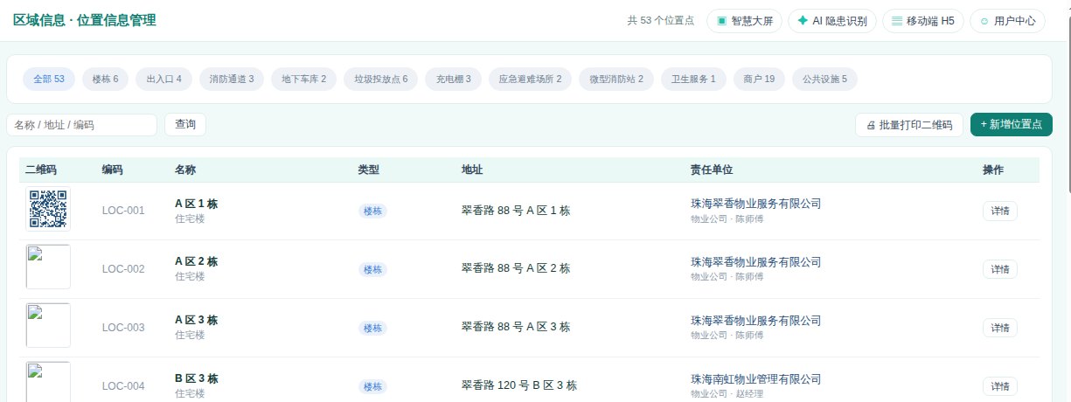Click the name A 区 2 栋
The image size is (1071, 402).
click(x=196, y=261)
